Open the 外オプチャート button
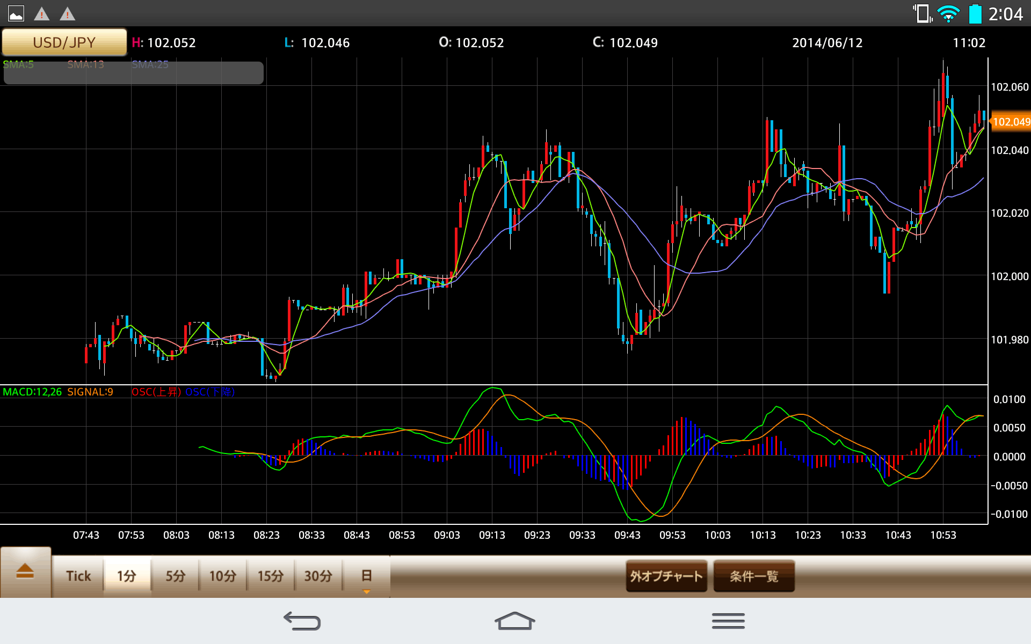Image resolution: width=1031 pixels, height=644 pixels. tap(666, 576)
